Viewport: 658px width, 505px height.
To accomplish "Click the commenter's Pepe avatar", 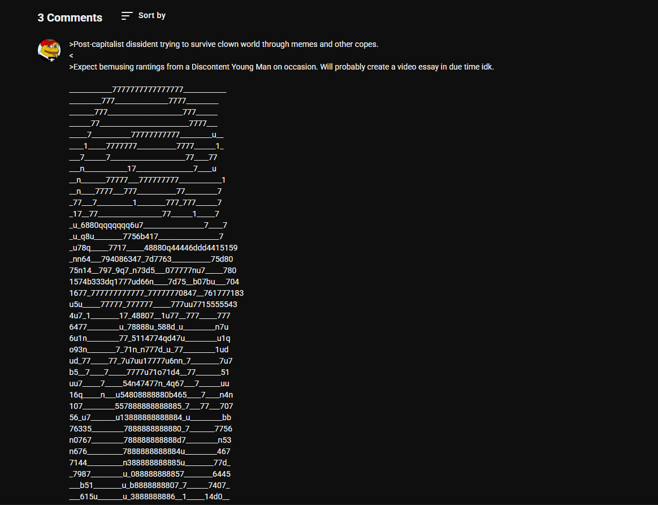I will coord(49,50).
